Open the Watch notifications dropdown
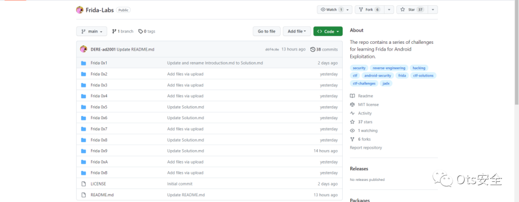Image resolution: width=519 pixels, height=202 pixels. (x=334, y=10)
